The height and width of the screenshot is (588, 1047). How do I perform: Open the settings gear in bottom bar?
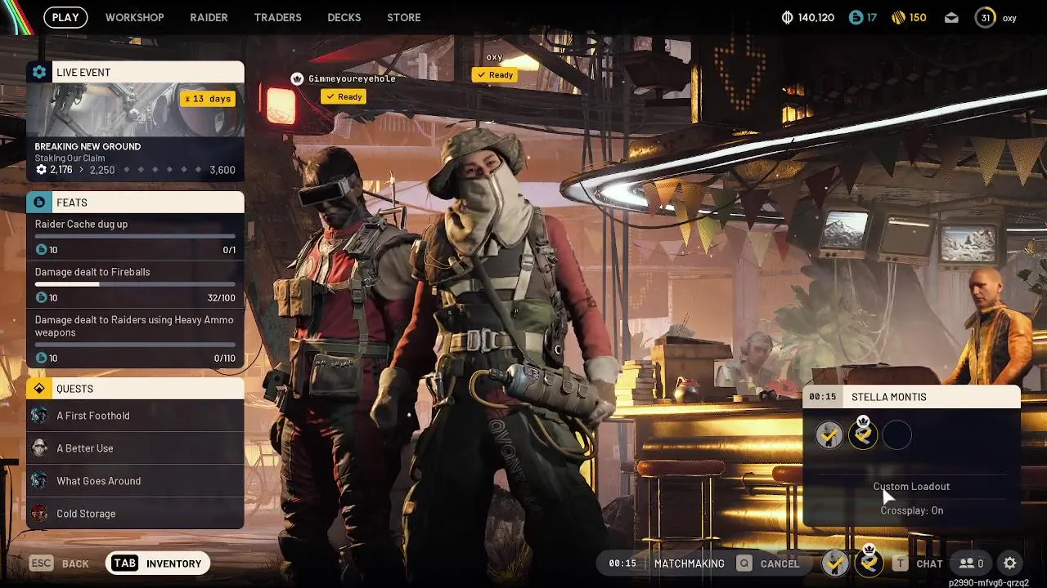coord(1010,563)
